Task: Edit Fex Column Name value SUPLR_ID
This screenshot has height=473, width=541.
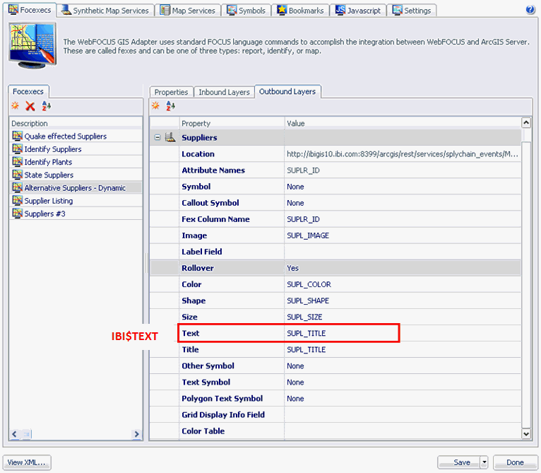Action: point(403,219)
